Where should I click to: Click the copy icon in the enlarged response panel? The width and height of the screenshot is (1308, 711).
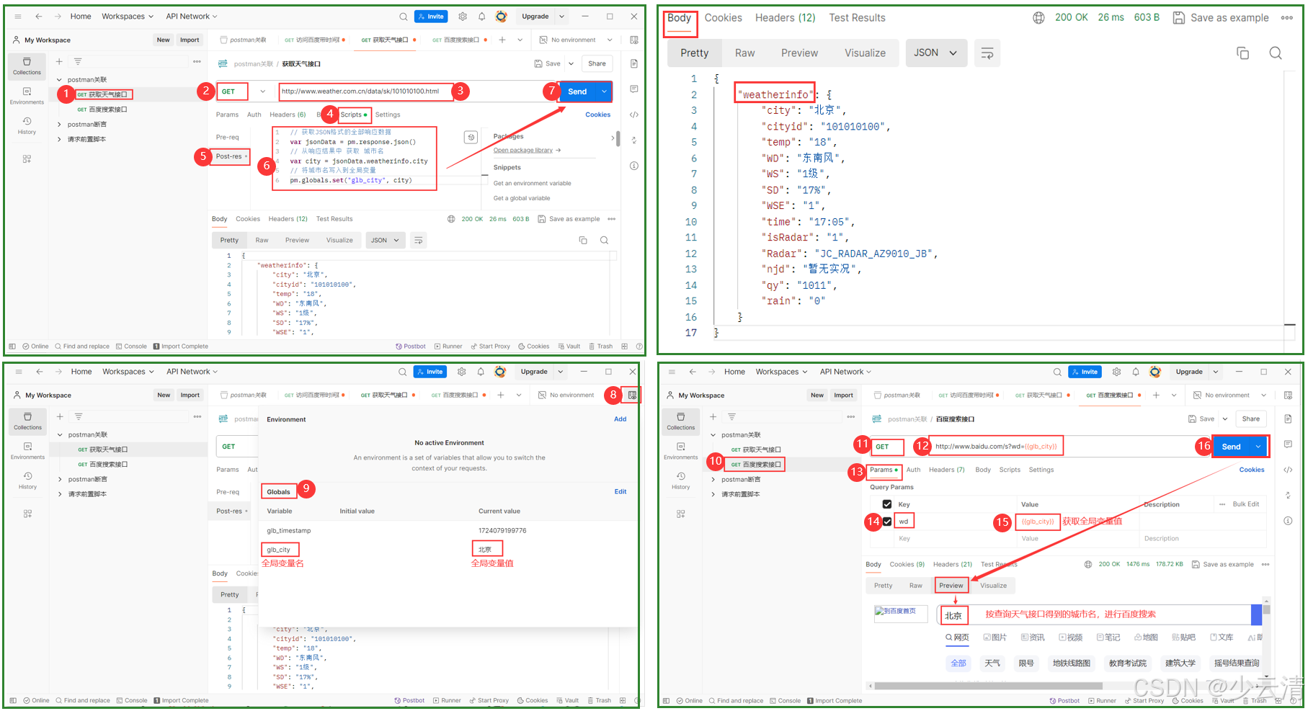(1243, 53)
